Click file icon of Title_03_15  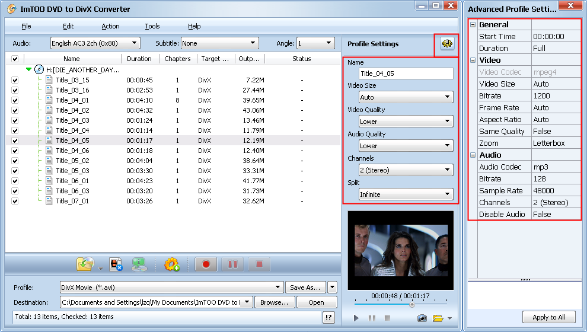pyautogui.click(x=49, y=79)
